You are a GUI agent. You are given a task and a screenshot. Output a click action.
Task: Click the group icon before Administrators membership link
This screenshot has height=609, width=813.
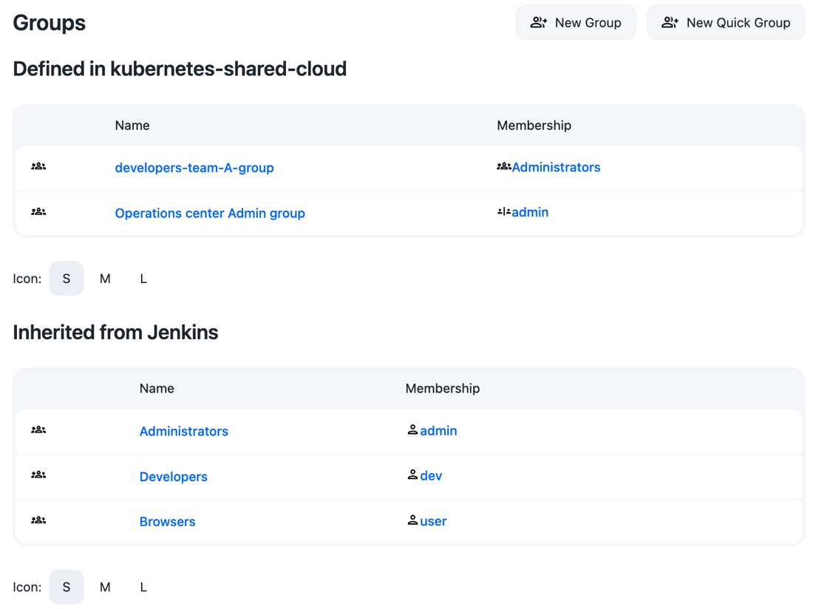pyautogui.click(x=504, y=166)
